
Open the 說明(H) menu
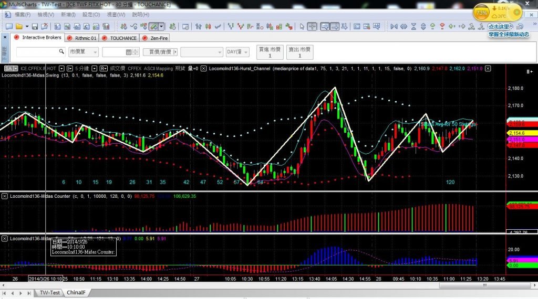(x=140, y=15)
